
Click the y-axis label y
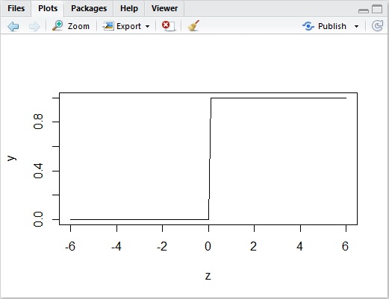tap(11, 158)
